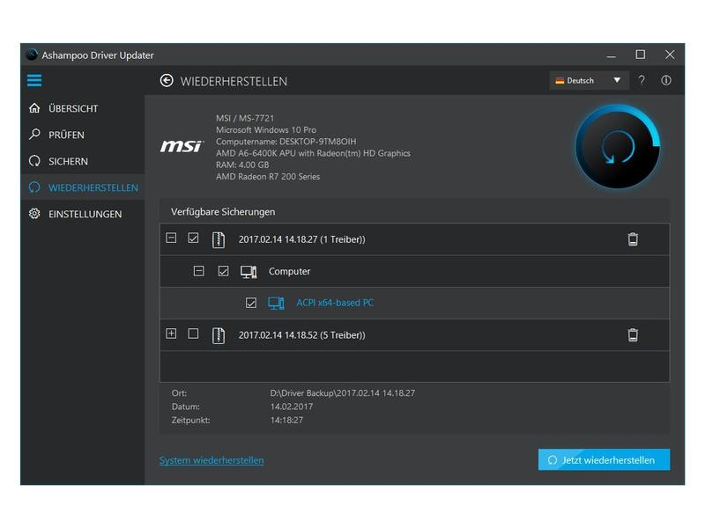The image size is (705, 528).
Task: Collapse the Computer node
Action: [199, 271]
